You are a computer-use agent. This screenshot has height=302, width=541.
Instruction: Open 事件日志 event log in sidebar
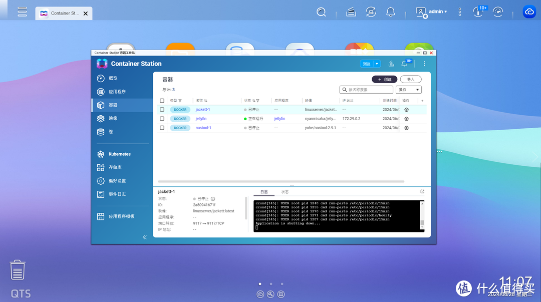coord(117,194)
